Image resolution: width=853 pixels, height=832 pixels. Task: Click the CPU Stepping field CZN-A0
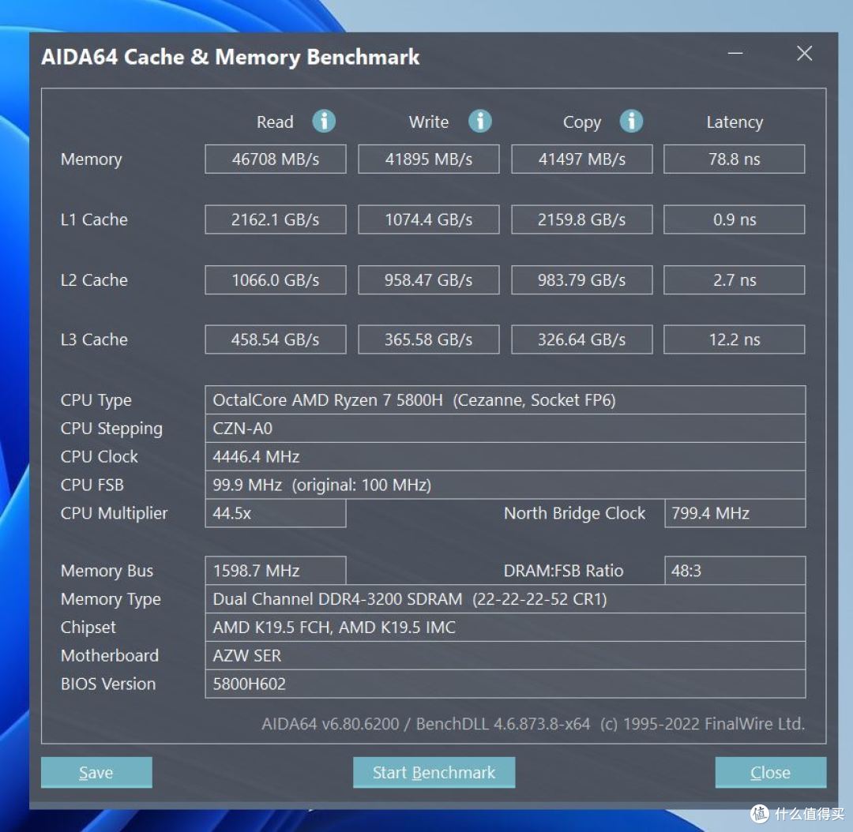(505, 429)
